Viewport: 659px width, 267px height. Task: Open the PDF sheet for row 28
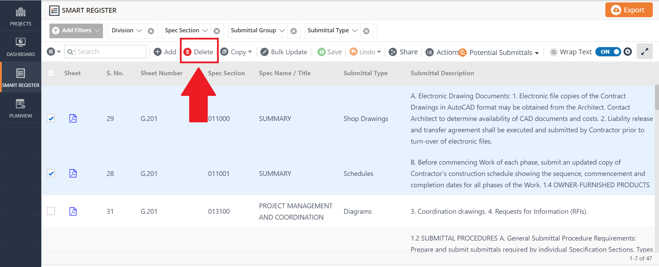tap(73, 173)
